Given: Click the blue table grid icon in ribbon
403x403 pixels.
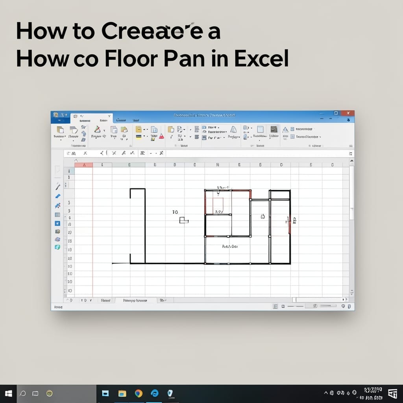Looking at the screenshot, I should click(x=154, y=129).
